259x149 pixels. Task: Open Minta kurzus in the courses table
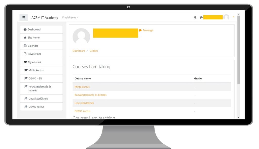(82, 87)
